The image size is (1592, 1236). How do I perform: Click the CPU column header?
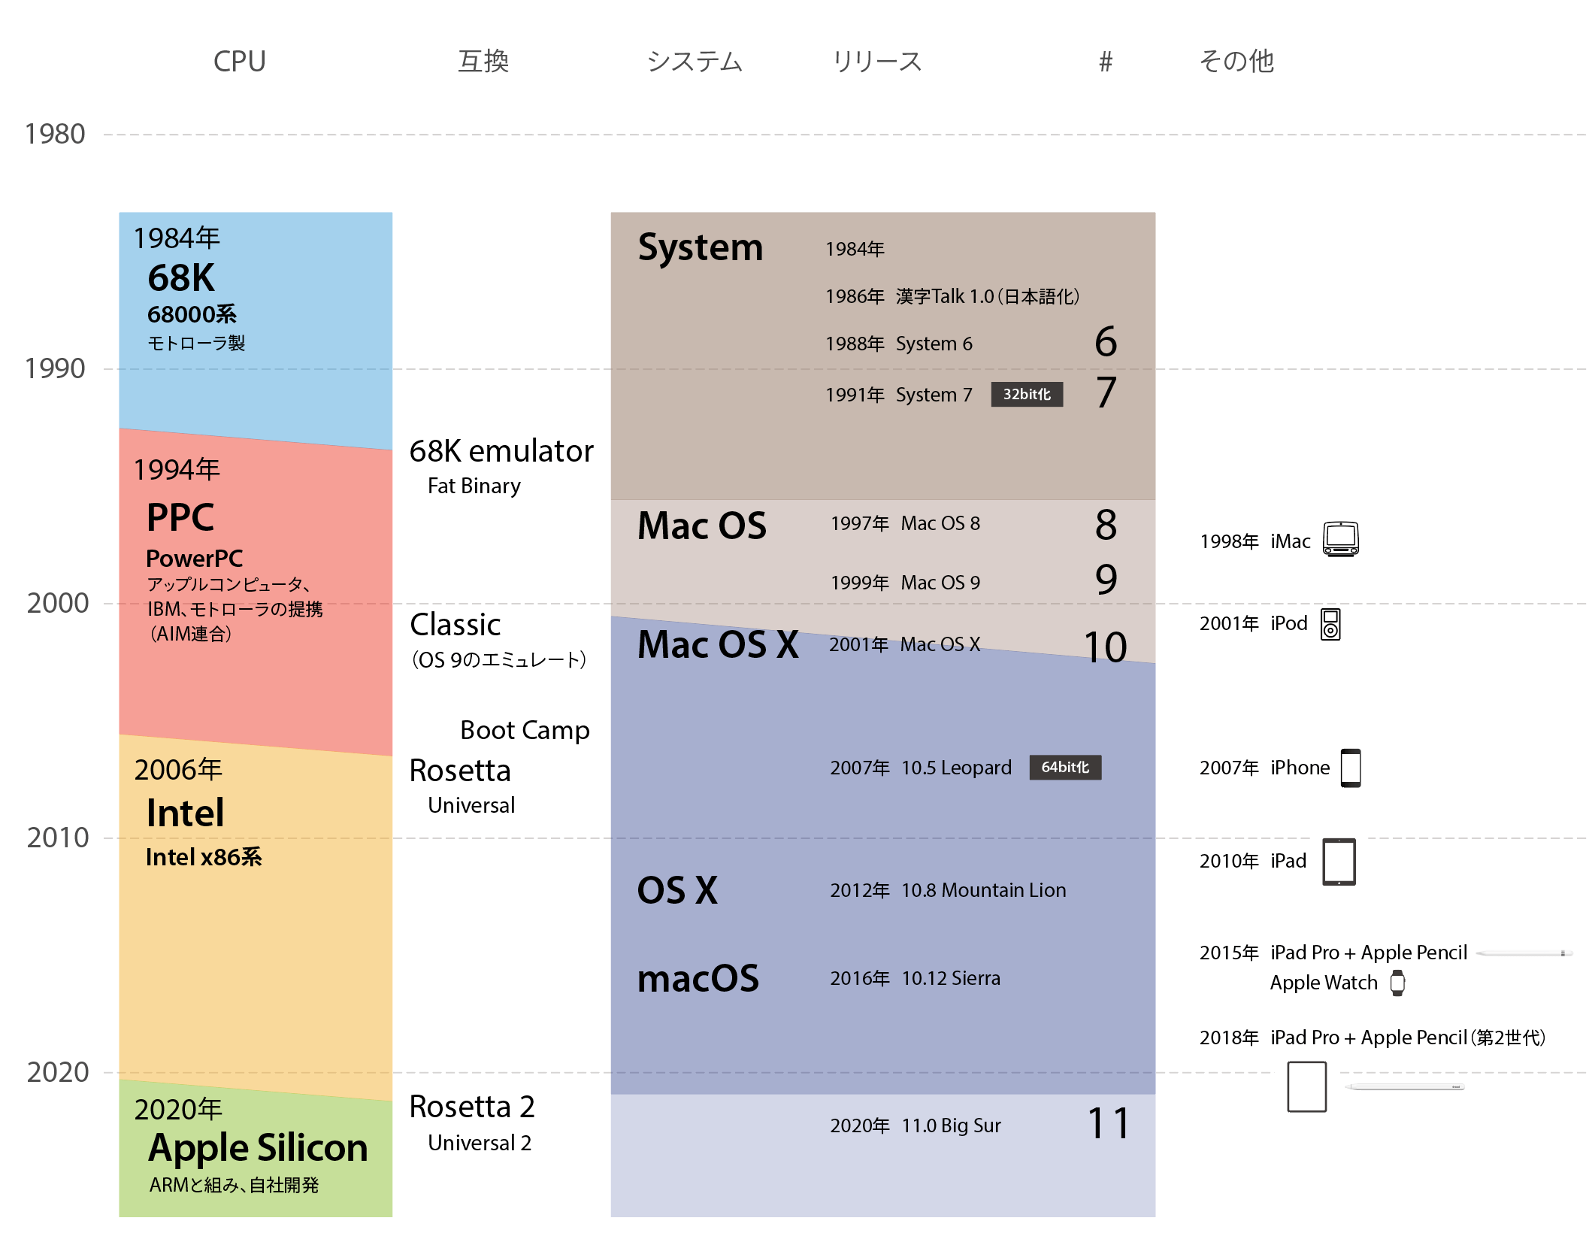(x=239, y=62)
